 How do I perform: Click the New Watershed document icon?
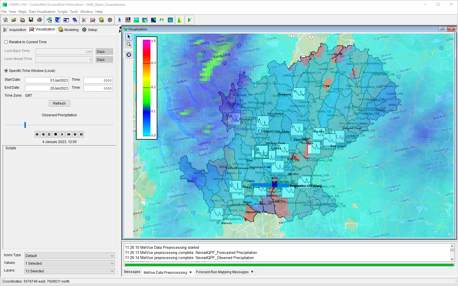click(5, 20)
